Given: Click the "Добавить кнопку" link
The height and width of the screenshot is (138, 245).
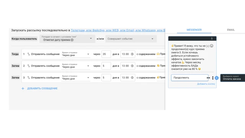Looking at the screenshot, I should (206, 84).
